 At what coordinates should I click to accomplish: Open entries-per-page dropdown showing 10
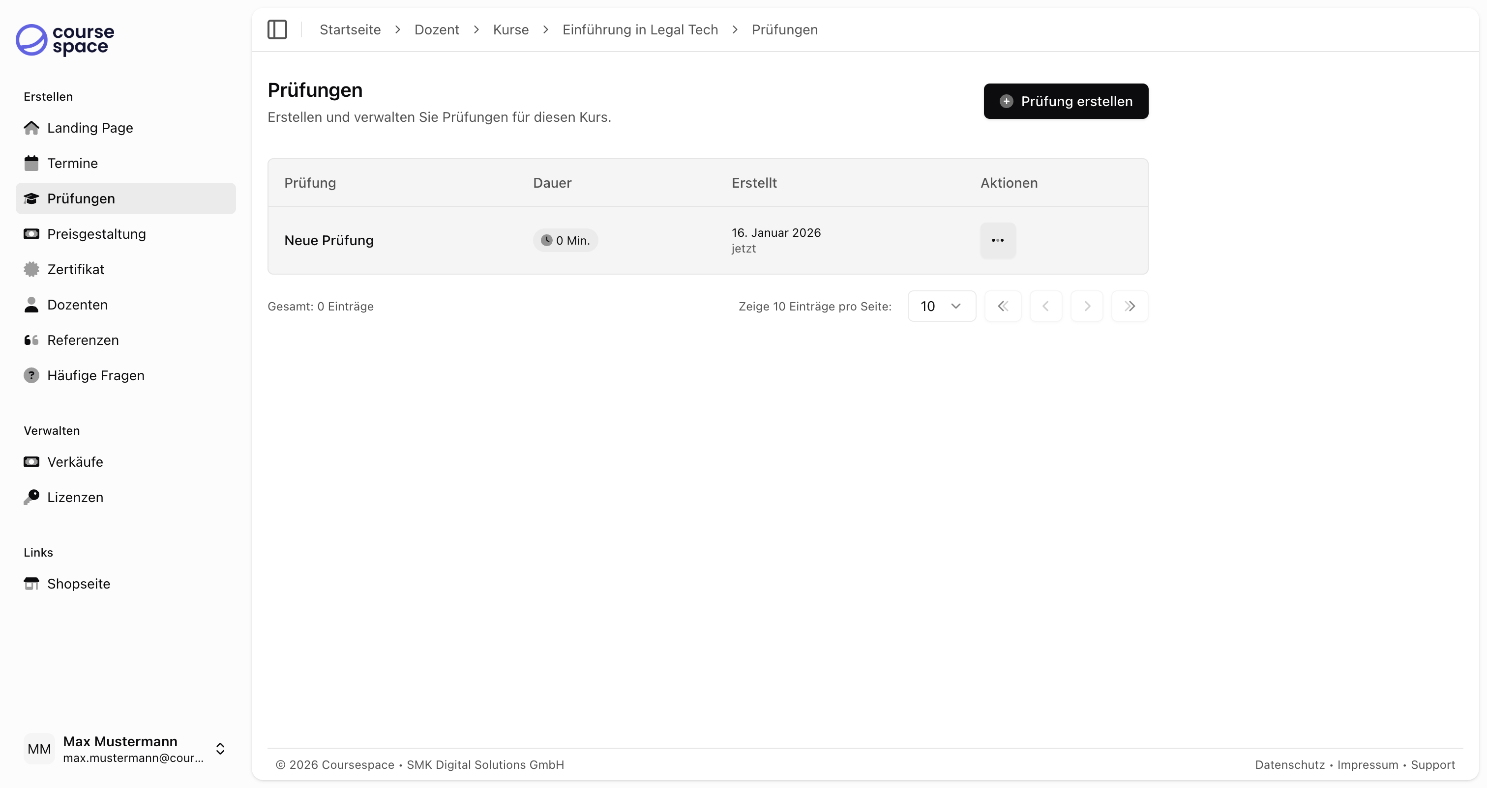[x=941, y=306]
